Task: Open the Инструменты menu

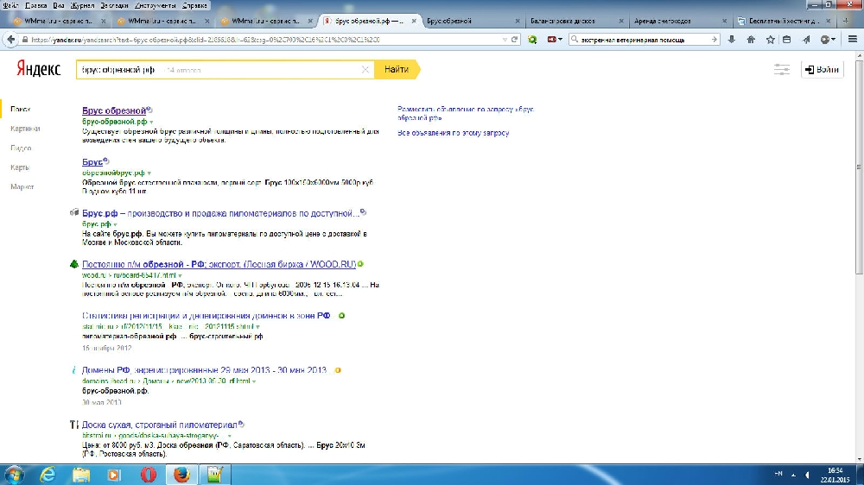Action: [155, 5]
